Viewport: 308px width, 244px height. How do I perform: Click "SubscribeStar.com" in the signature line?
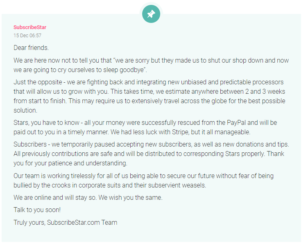pyautogui.click(x=73, y=223)
